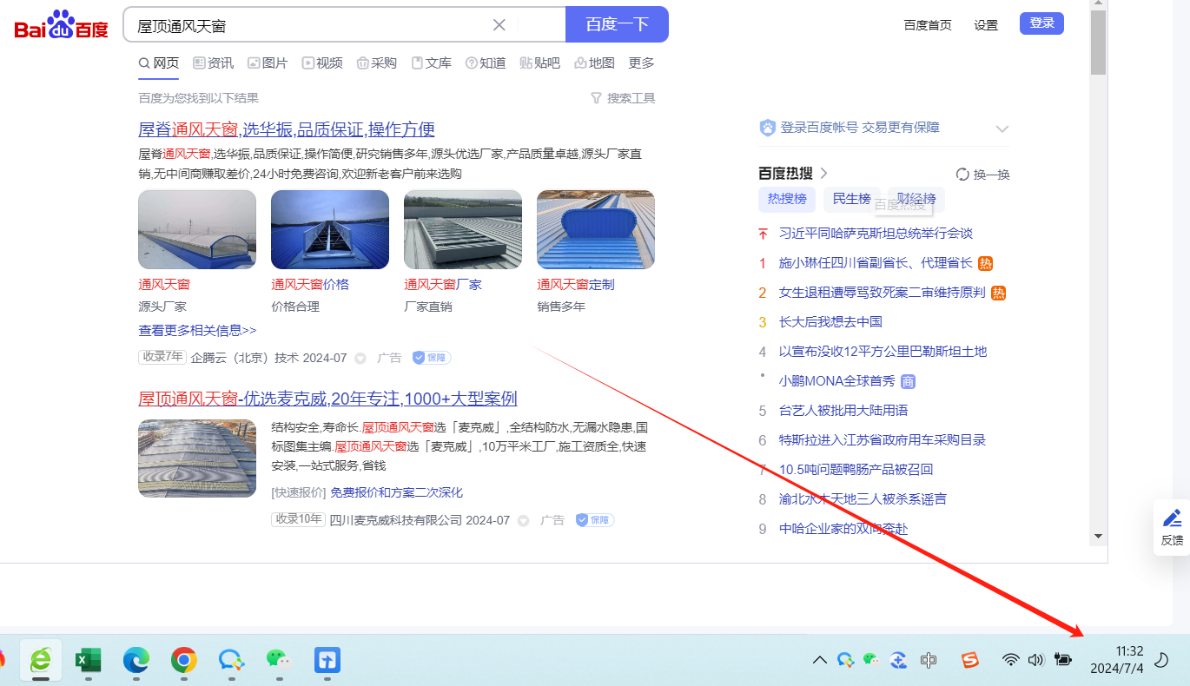Open hot search 小鹏MONA全球首秀
This screenshot has width=1190, height=686.
[x=836, y=381]
